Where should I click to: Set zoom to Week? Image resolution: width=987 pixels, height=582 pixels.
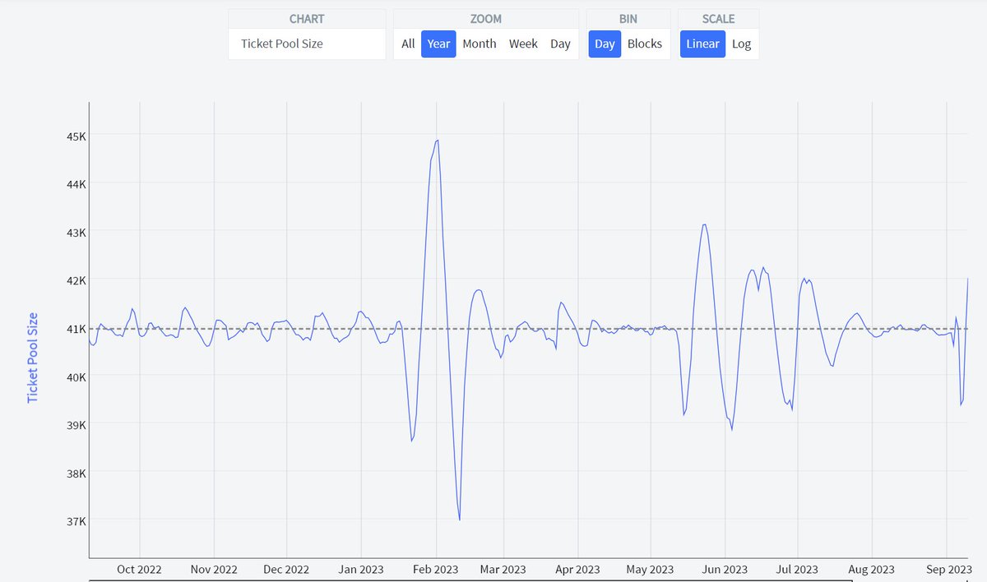[523, 44]
